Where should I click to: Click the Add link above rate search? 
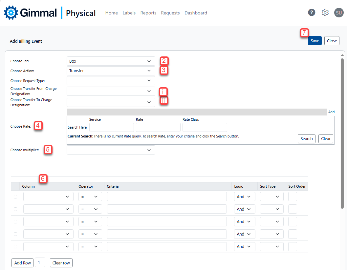pos(331,112)
